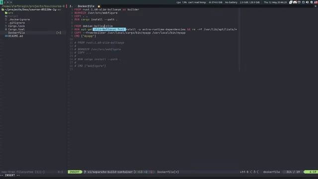This screenshot has height=179, width=318.
Task: Close the bufferline with the X button
Action: tap(316, 6)
